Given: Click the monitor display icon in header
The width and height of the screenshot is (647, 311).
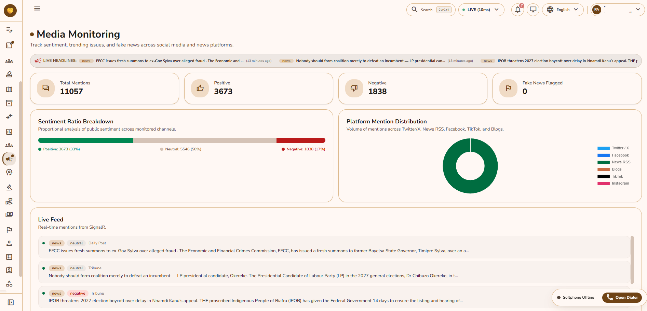Looking at the screenshot, I should [533, 10].
